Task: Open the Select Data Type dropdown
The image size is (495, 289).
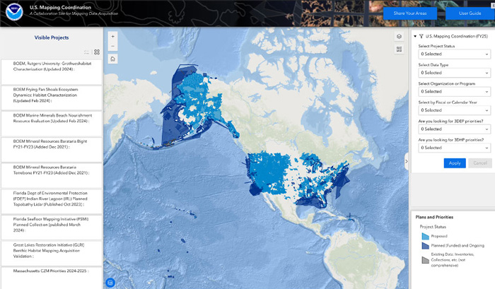Action: point(454,73)
